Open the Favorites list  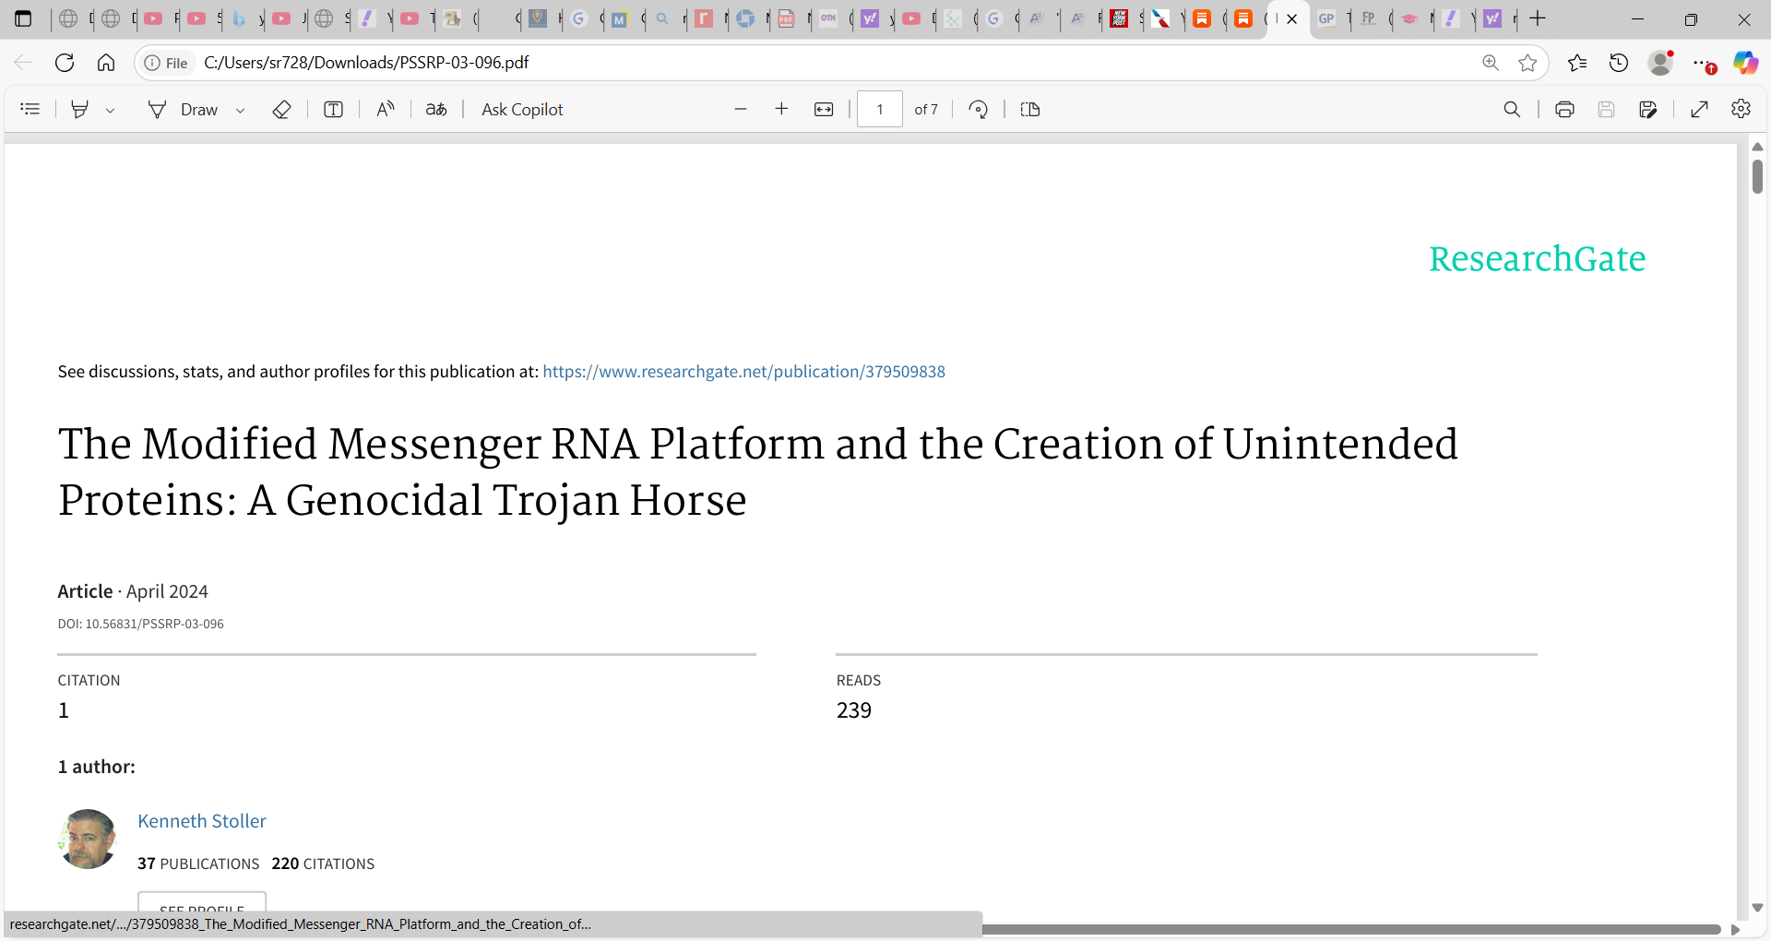click(1577, 63)
